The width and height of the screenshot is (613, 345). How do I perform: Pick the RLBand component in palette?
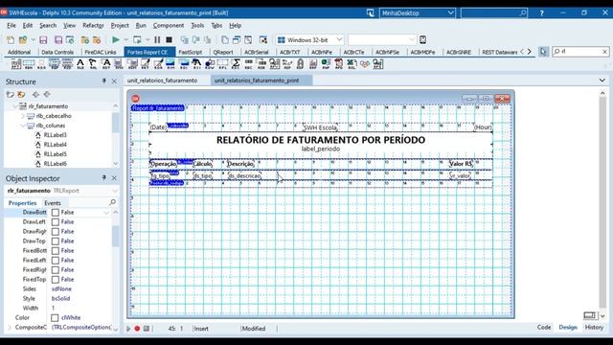pyautogui.click(x=29, y=64)
